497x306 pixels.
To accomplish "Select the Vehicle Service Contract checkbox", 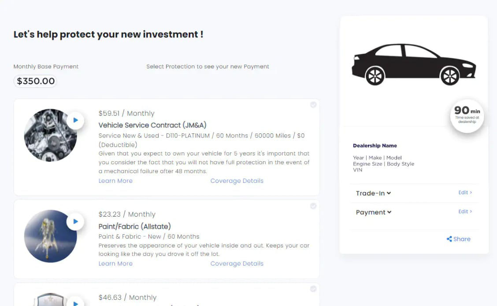I will tap(313, 105).
